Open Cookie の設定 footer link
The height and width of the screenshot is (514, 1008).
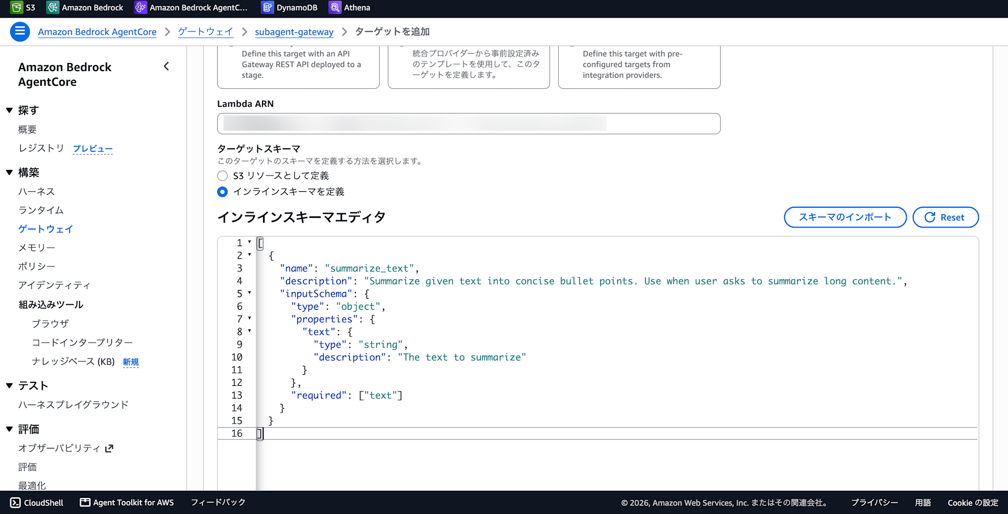(x=973, y=503)
